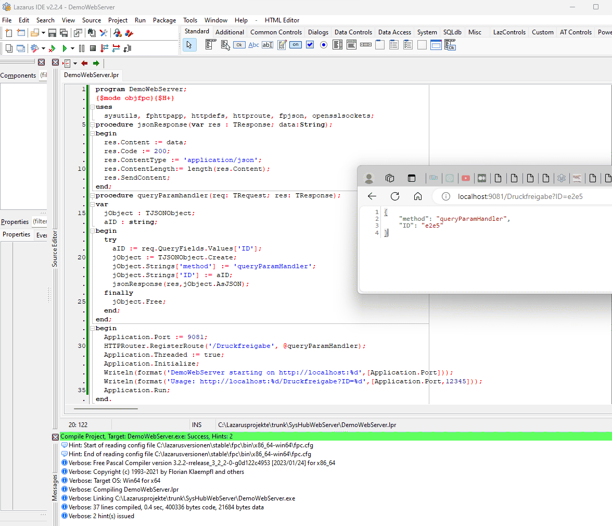Collapse the 'uses' code fold marker
Viewport: 612px width, 526px height.
click(93, 107)
